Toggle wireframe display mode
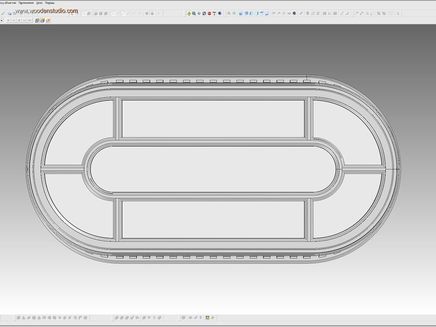436x327 pixels. click(37, 20)
